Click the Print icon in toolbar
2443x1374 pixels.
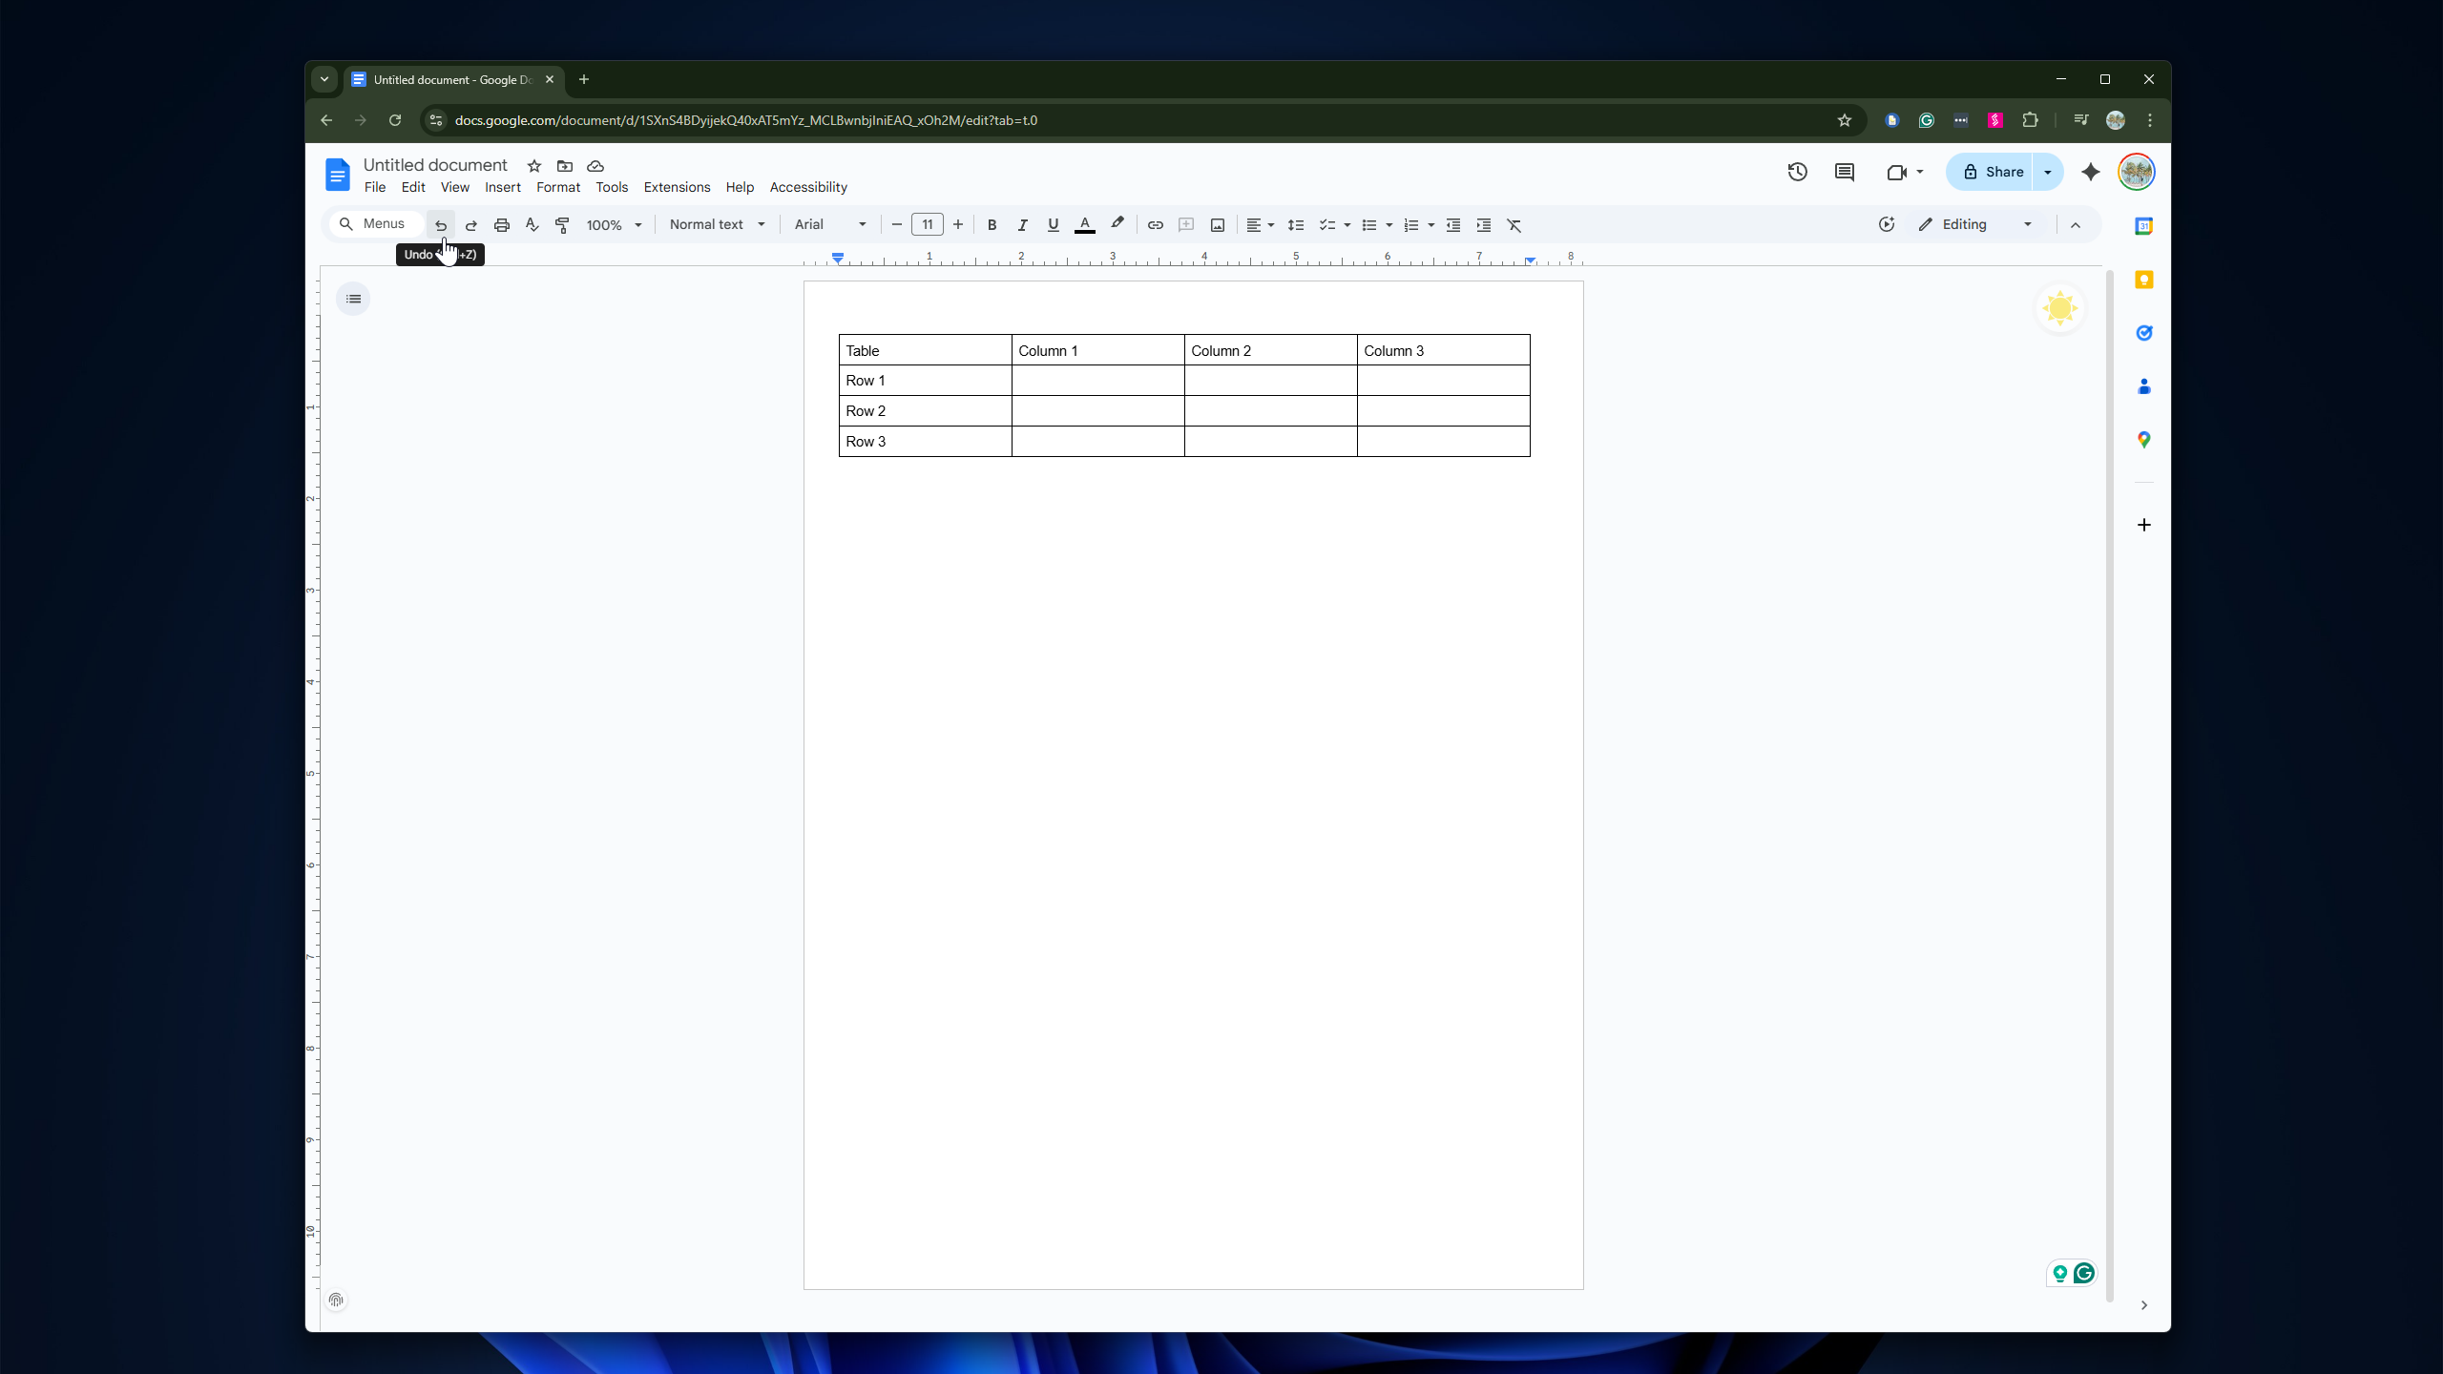coord(501,225)
